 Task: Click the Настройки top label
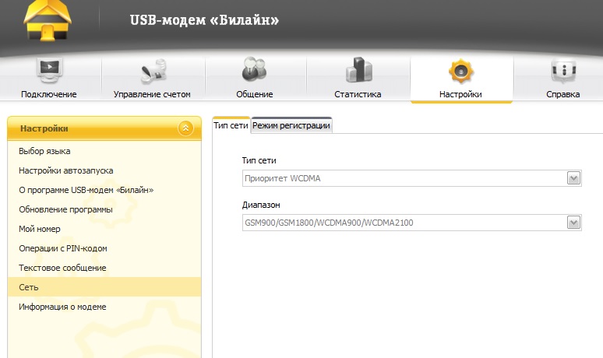(x=460, y=94)
